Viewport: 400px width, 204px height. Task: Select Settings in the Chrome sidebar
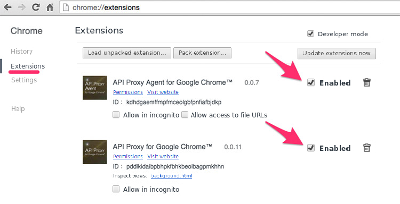tap(24, 80)
